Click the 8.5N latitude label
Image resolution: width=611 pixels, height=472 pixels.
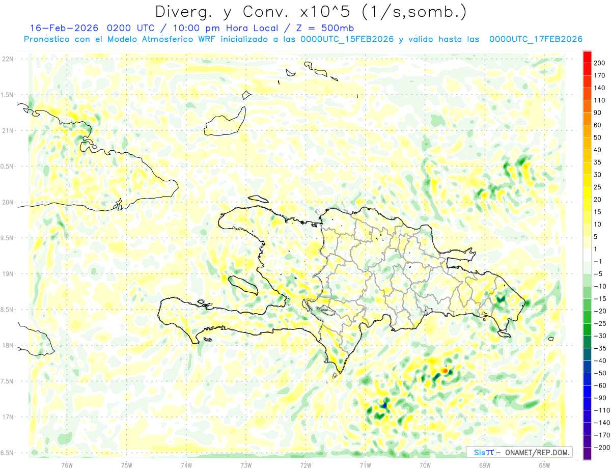(x=7, y=310)
